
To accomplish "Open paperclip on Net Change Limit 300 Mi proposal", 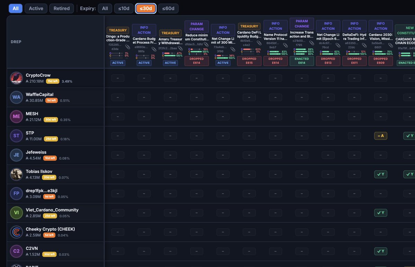I will (233, 49).
